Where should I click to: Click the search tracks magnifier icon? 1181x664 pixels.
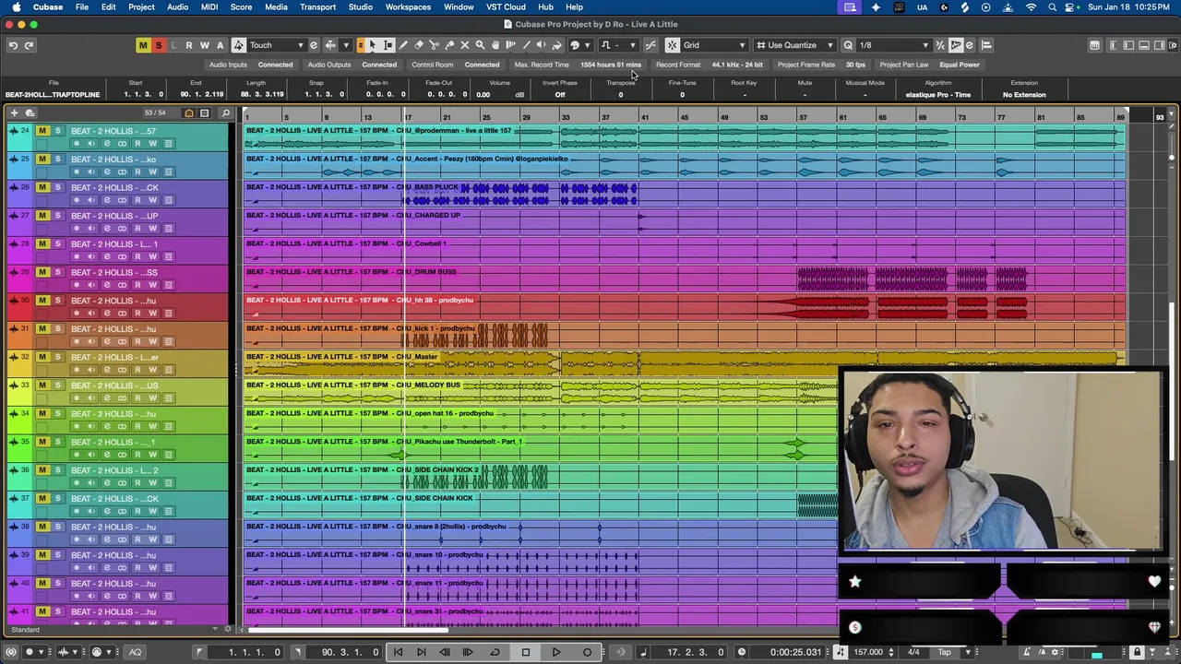pyautogui.click(x=225, y=113)
